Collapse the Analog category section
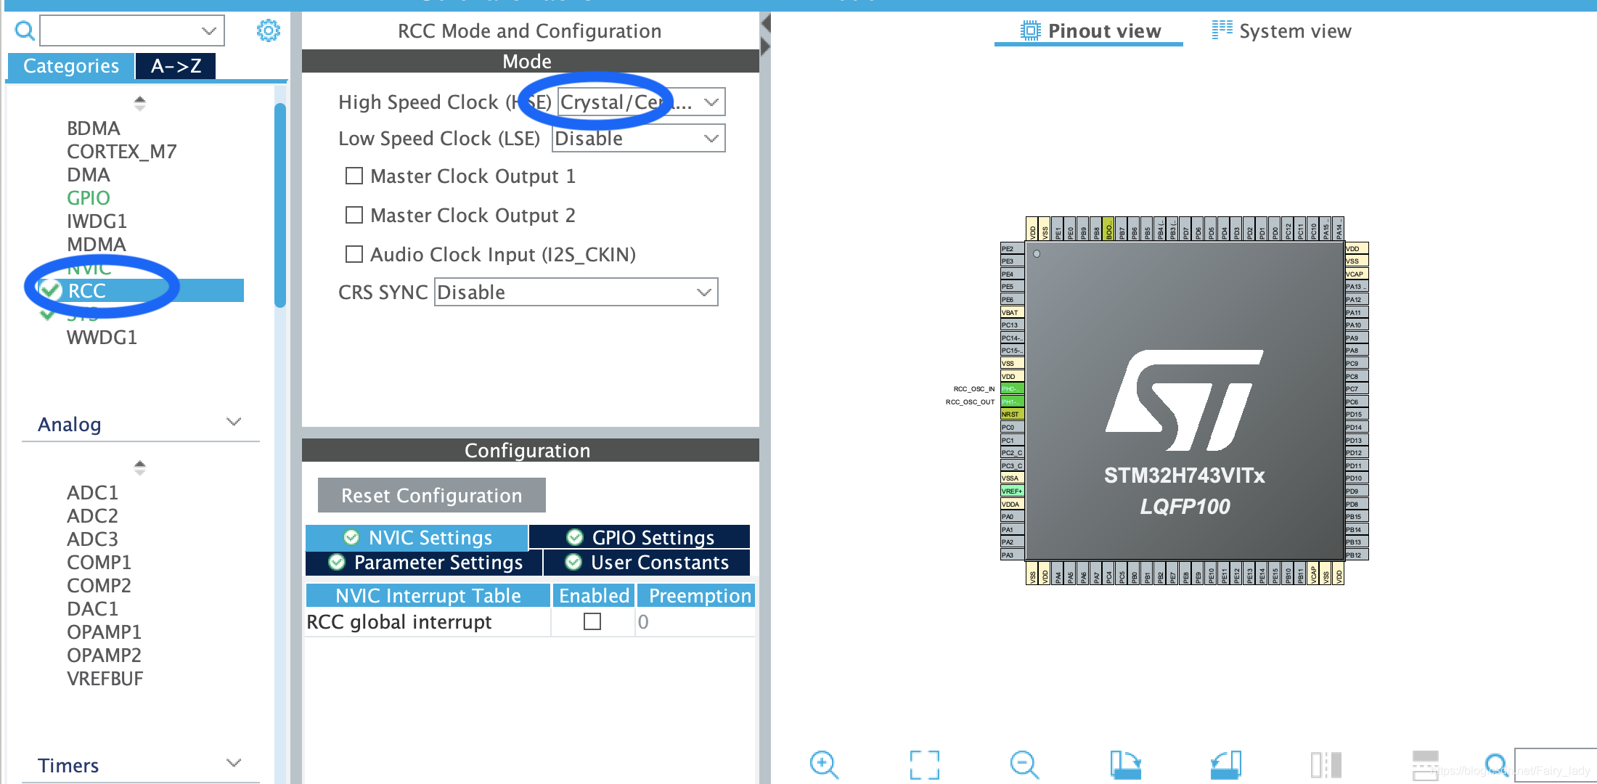 click(x=233, y=422)
